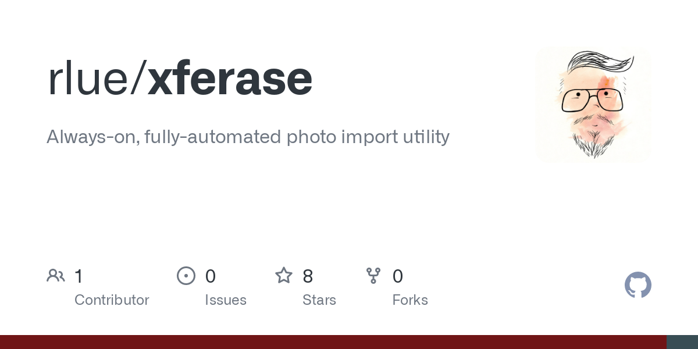This screenshot has width=698, height=349.
Task: Open the rlue owner name
Action: pos(88,79)
